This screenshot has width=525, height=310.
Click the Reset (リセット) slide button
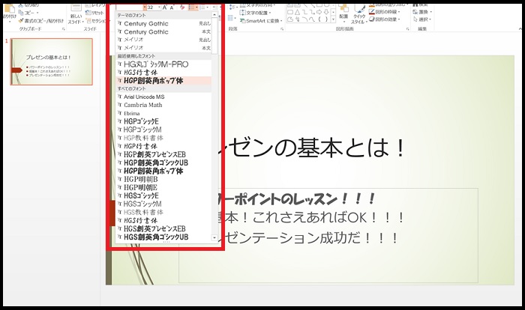point(94,13)
